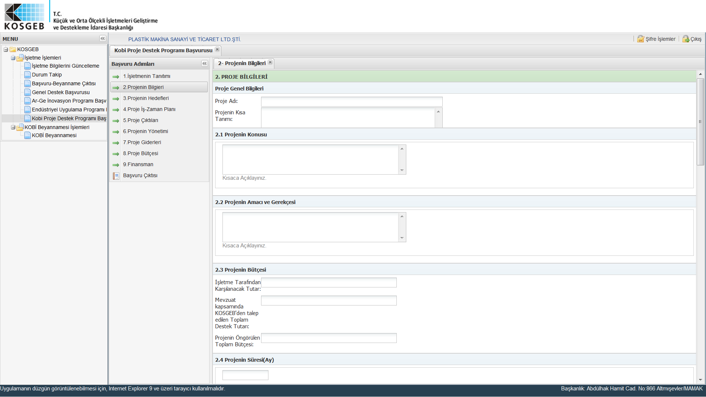This screenshot has height=397, width=706.
Task: Click the Şifre İşlemler key icon
Action: [641, 39]
